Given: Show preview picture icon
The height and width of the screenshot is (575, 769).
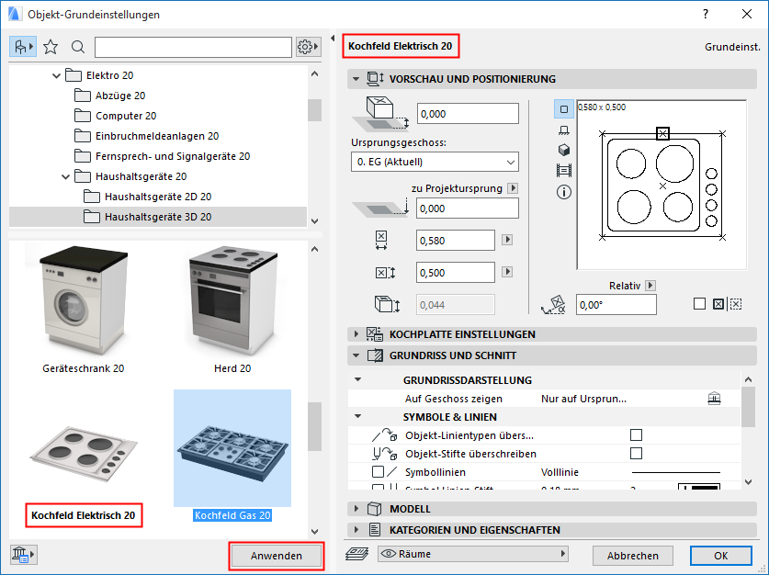Looking at the screenshot, I should point(564,171).
